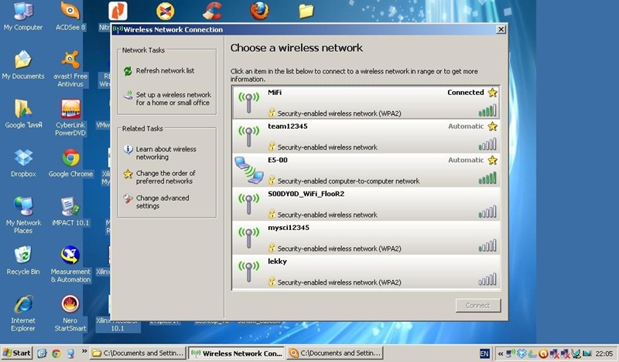Click the Start button
The image size is (619, 362).
click(17, 353)
